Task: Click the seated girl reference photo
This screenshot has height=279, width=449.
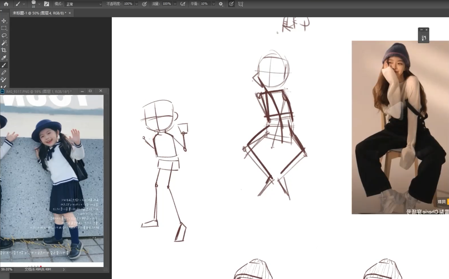Action: coord(400,127)
